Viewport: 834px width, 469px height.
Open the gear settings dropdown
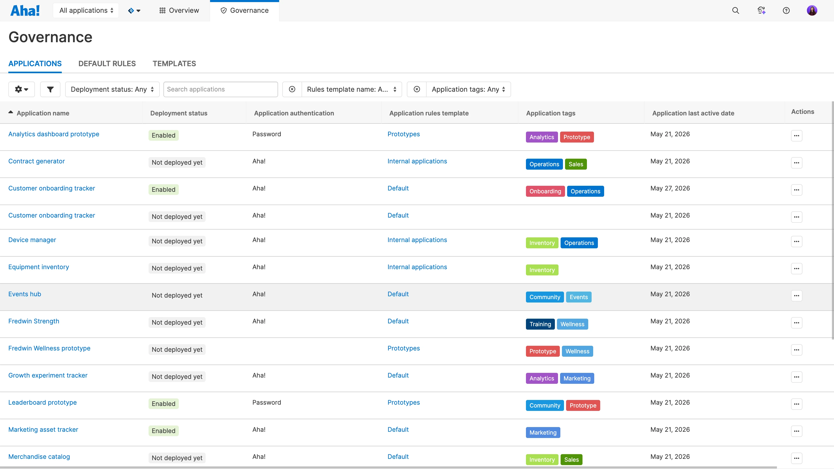click(x=22, y=89)
